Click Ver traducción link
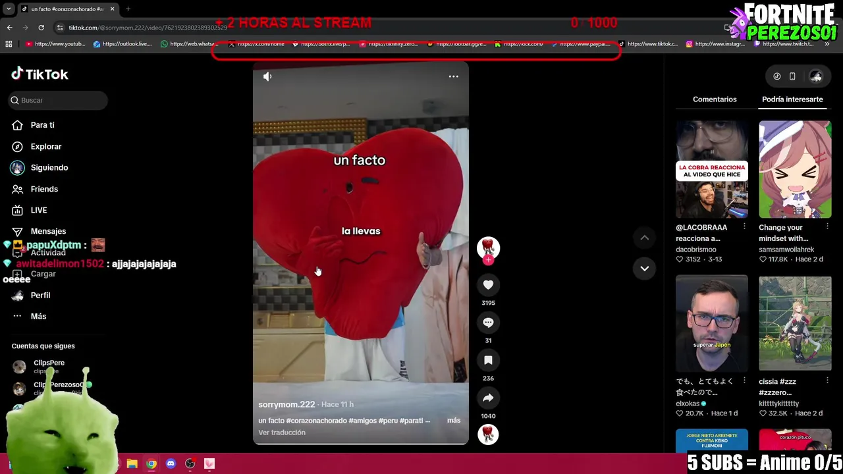843x474 pixels. coord(282,433)
